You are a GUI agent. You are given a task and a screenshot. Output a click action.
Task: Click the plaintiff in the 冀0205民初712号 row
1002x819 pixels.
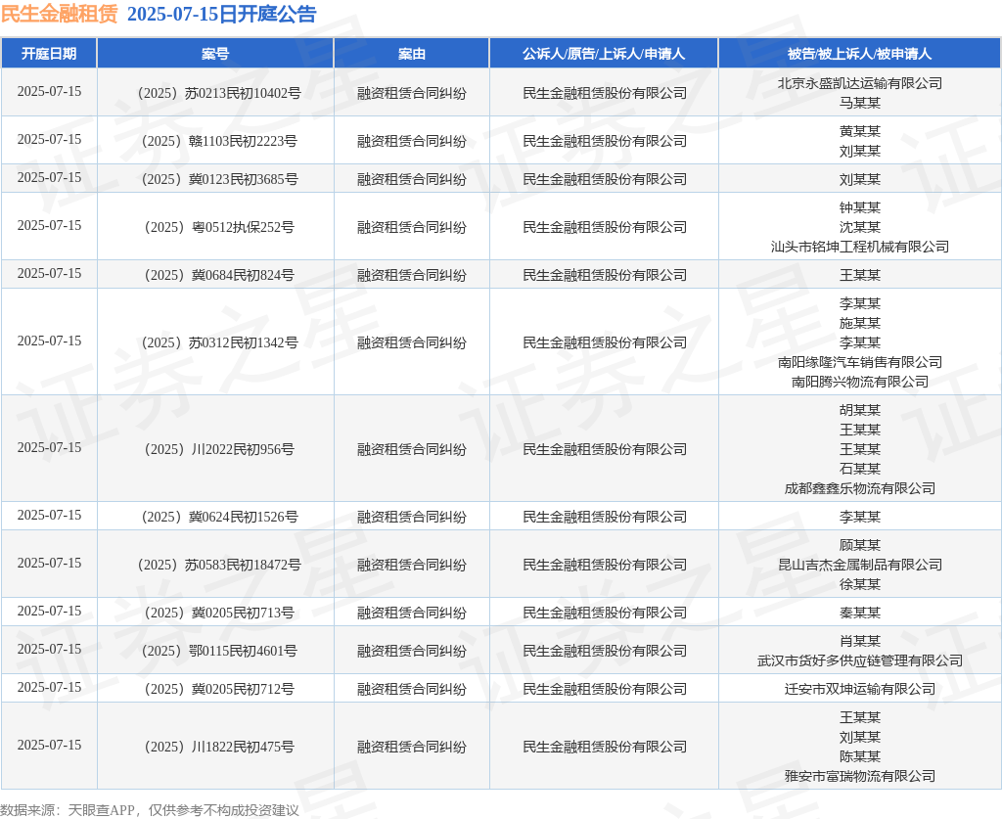(x=605, y=689)
